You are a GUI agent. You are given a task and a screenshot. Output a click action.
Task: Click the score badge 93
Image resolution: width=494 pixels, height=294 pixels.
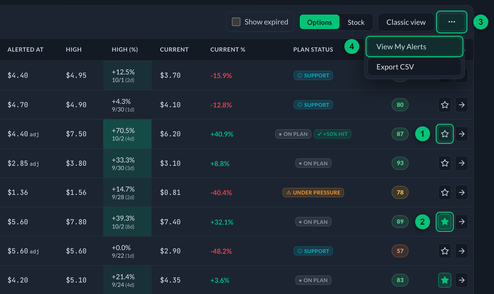[x=400, y=163]
